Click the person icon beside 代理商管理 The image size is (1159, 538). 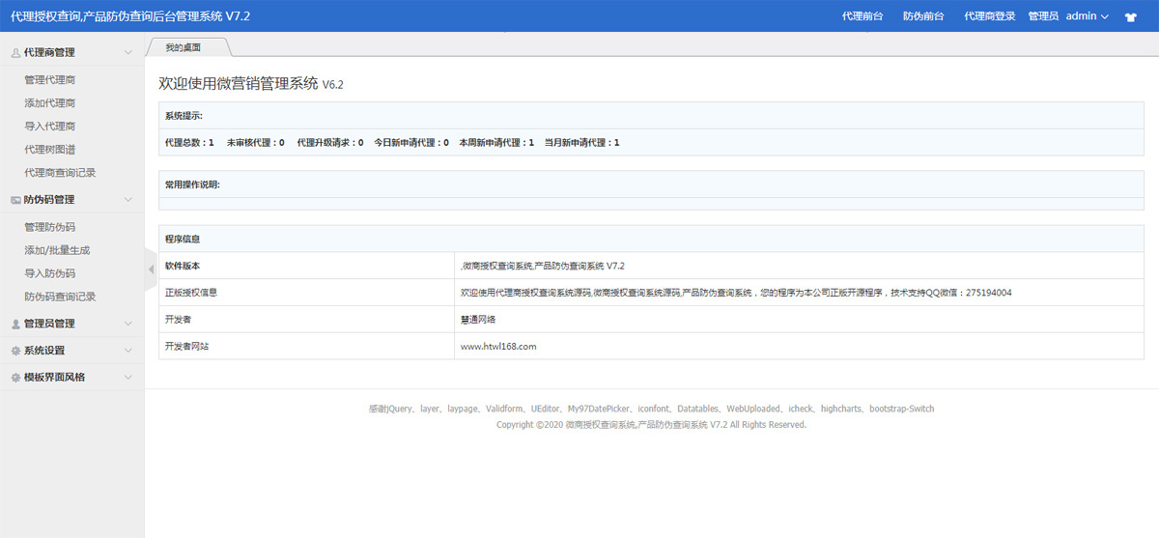(x=15, y=53)
